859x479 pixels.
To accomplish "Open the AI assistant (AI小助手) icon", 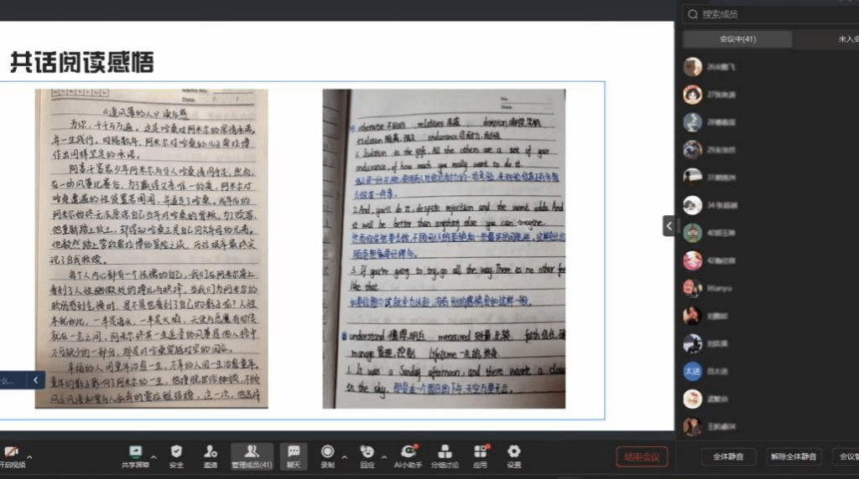I will [x=408, y=452].
